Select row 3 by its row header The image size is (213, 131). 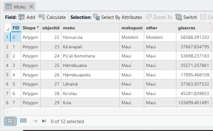pyautogui.click(x=7, y=56)
